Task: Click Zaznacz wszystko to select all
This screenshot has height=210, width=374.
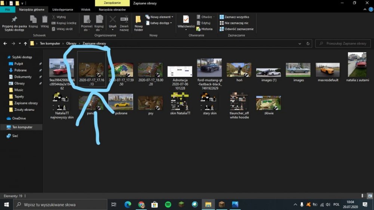Action: tap(236, 17)
